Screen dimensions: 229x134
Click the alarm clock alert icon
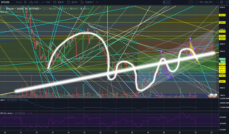point(68,2)
